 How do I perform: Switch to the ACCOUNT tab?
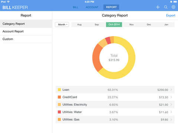92,7
